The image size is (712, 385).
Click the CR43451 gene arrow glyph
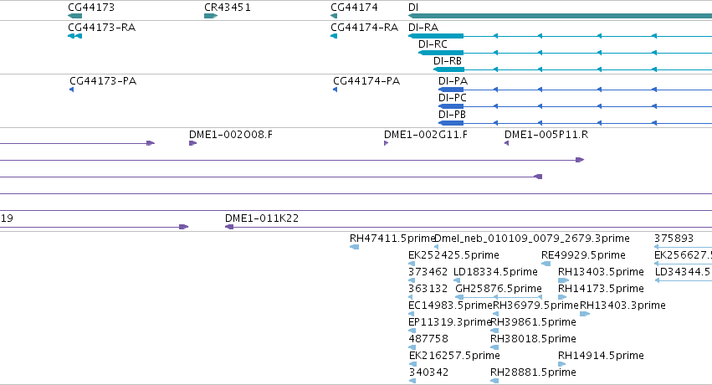click(x=211, y=16)
